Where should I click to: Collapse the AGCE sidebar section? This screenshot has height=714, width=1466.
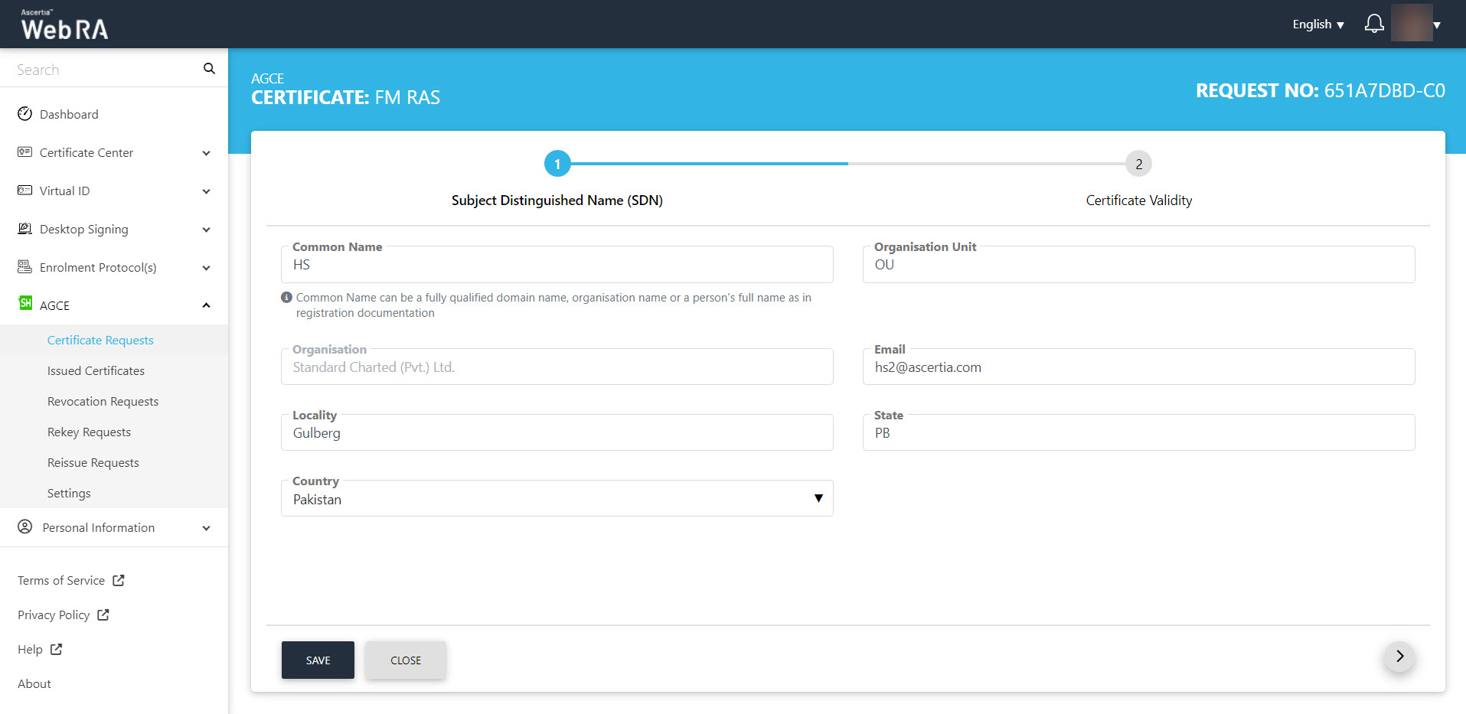[206, 305]
